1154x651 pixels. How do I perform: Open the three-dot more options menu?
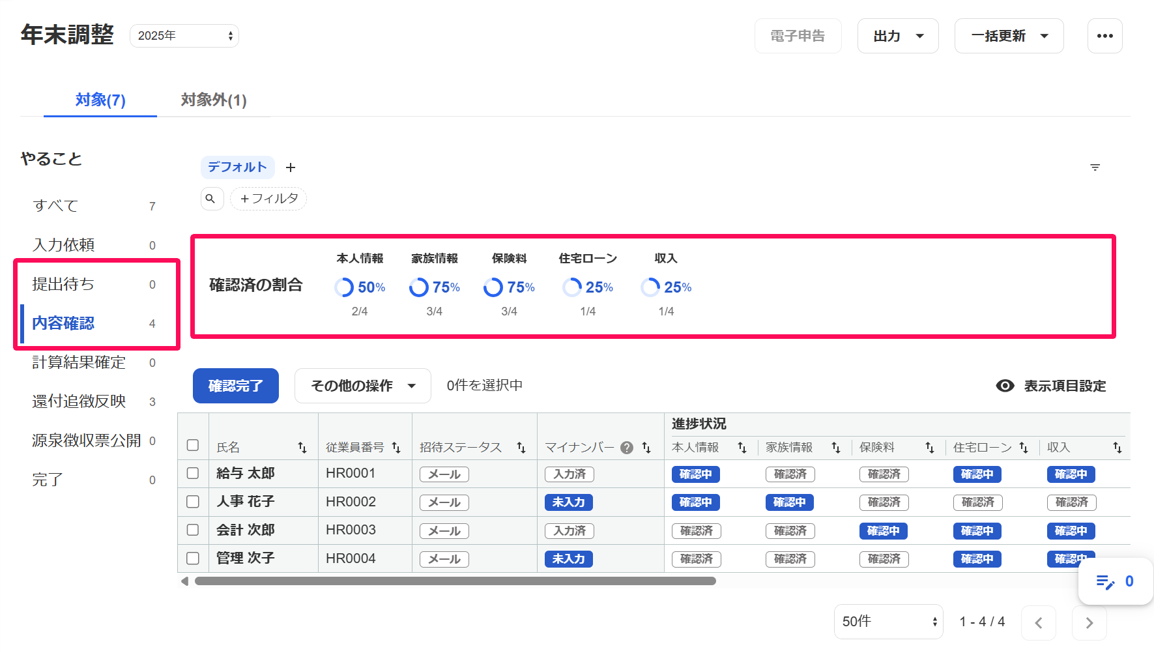coord(1104,36)
